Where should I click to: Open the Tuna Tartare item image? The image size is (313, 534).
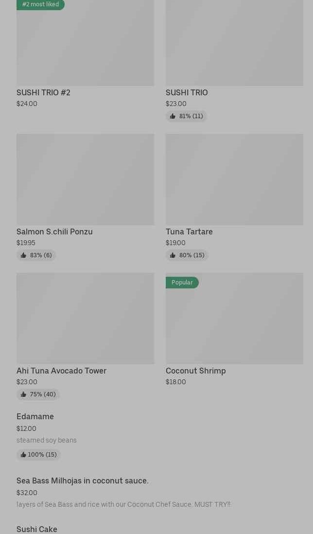tap(234, 179)
